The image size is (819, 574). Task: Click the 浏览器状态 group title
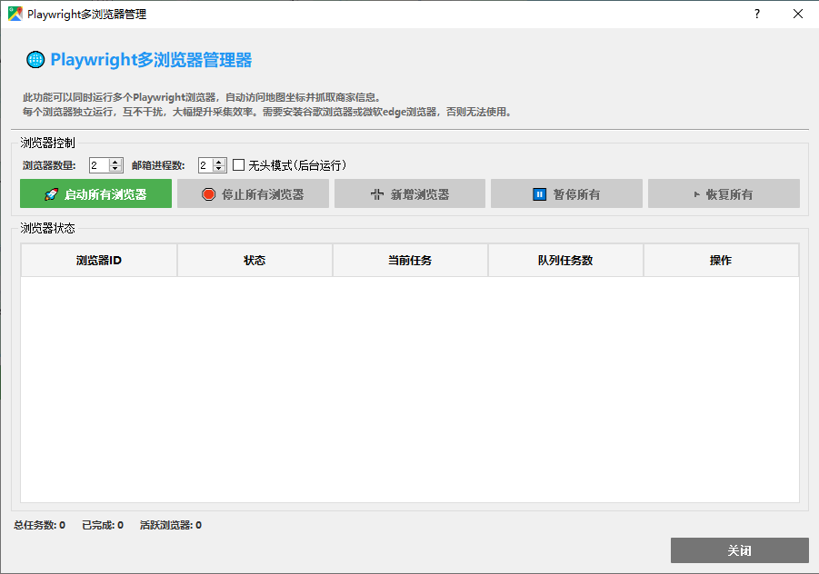[x=47, y=228]
